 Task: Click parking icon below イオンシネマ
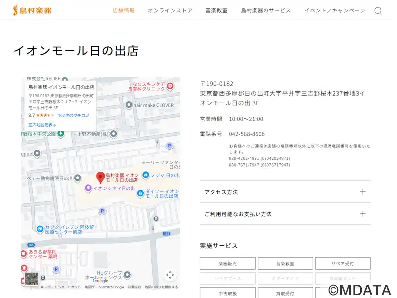(x=102, y=211)
